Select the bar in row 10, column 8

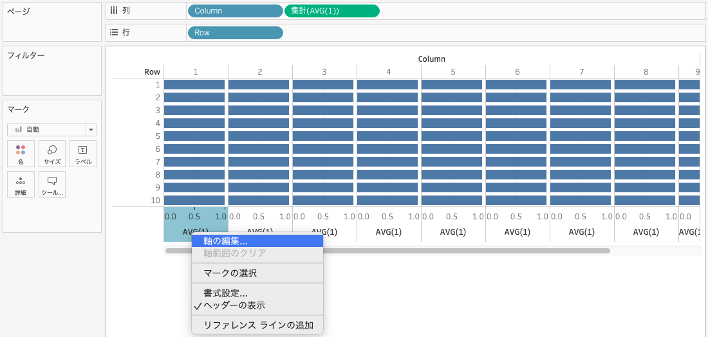click(645, 200)
